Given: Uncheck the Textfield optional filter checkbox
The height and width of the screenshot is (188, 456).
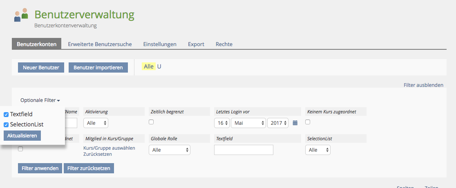Looking at the screenshot, I should point(6,115).
